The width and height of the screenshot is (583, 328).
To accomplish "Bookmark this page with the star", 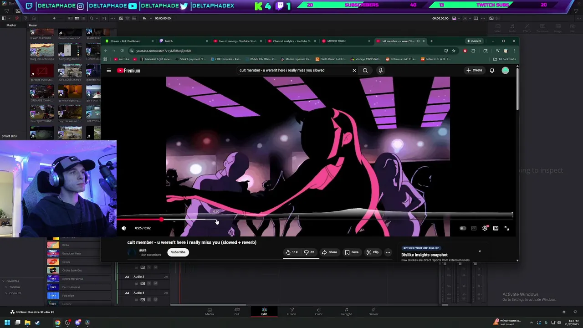I will (x=454, y=51).
